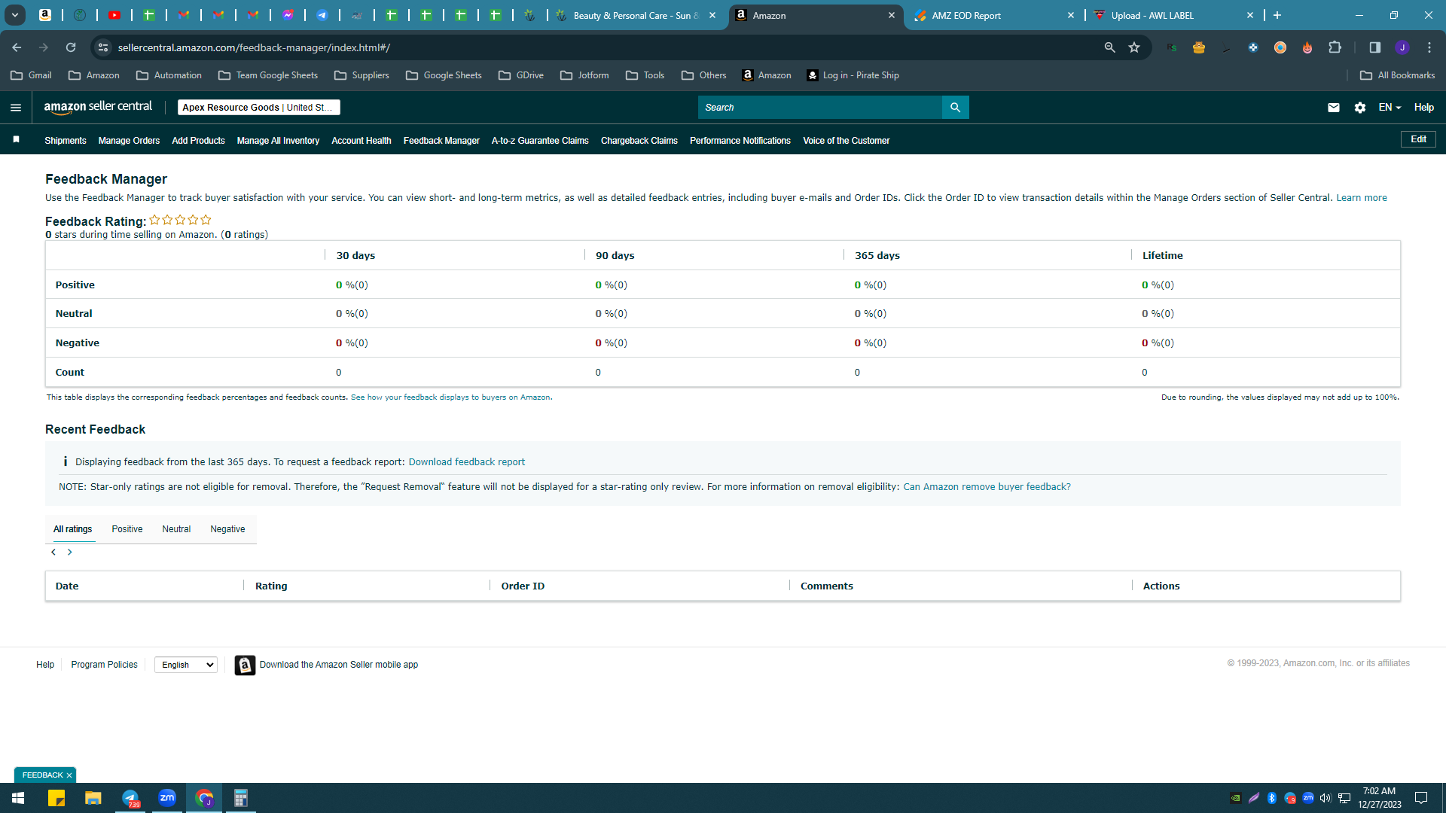Open Zoom from the taskbar
1446x813 pixels.
coord(167,798)
